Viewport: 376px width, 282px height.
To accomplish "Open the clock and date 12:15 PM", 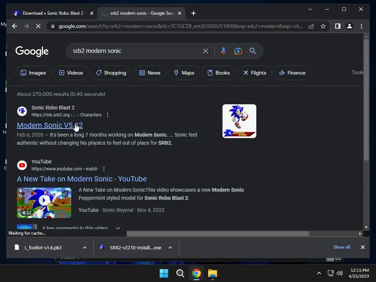I will click(x=359, y=273).
